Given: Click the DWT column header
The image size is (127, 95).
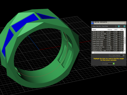Looking at the screenshot, I should click(117, 30).
